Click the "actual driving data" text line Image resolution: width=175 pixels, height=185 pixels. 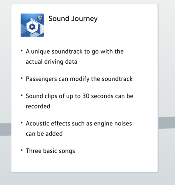click(x=51, y=62)
